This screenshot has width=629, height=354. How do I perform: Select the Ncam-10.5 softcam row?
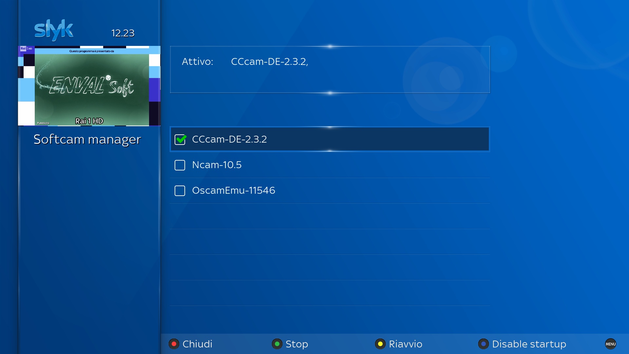[x=330, y=165]
